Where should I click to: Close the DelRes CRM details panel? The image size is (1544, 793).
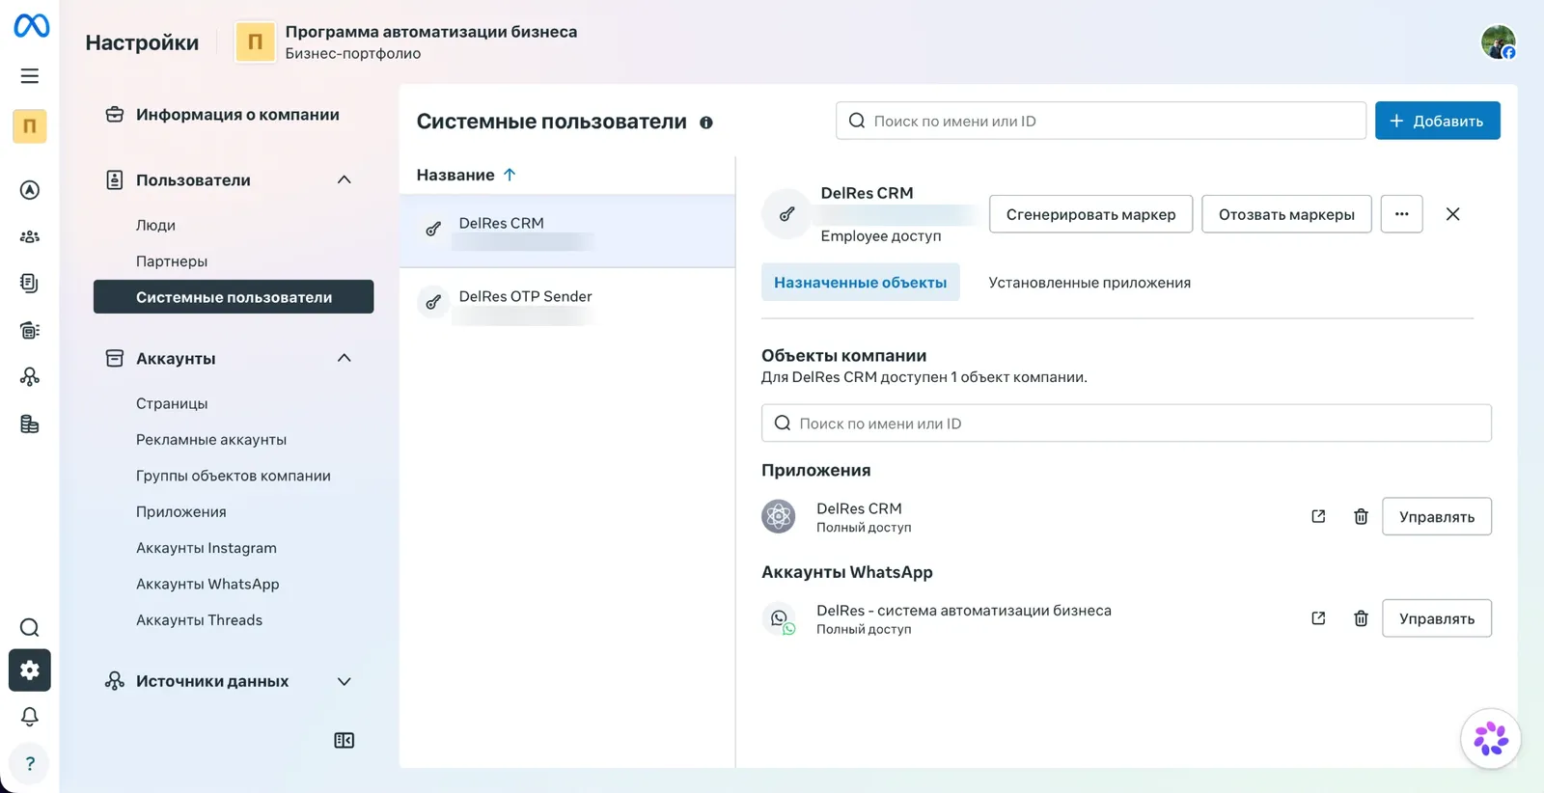coord(1452,214)
